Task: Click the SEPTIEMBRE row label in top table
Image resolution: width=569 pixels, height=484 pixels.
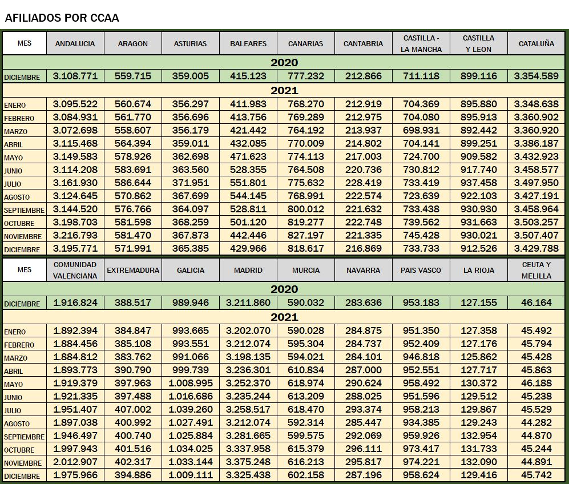Action: click(24, 211)
